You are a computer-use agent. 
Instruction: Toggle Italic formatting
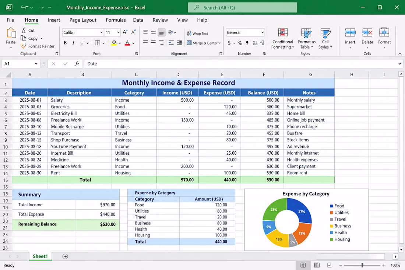pos(73,43)
